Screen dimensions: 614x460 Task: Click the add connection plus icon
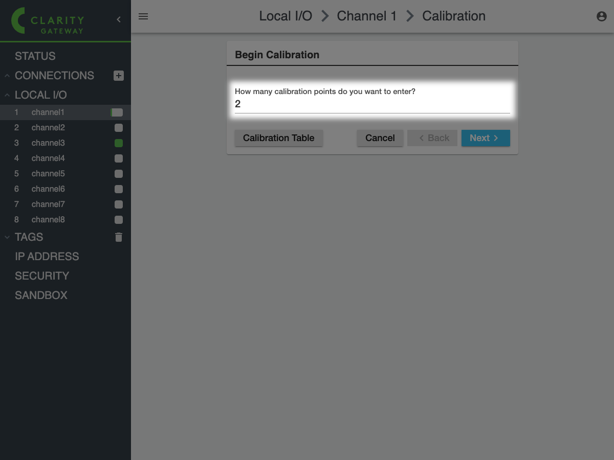pos(119,76)
